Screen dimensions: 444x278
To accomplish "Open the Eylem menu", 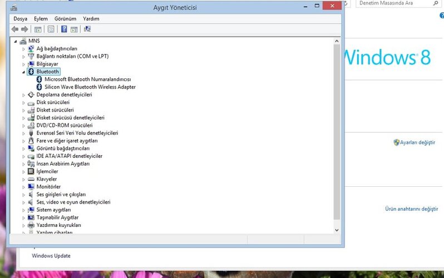I will 41,19.
